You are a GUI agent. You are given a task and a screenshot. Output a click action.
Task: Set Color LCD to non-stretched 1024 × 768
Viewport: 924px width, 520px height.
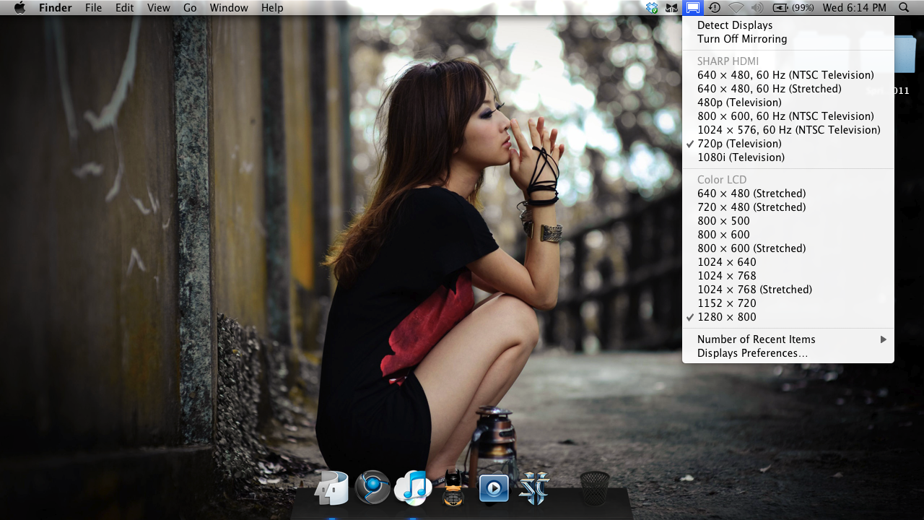tap(788, 276)
